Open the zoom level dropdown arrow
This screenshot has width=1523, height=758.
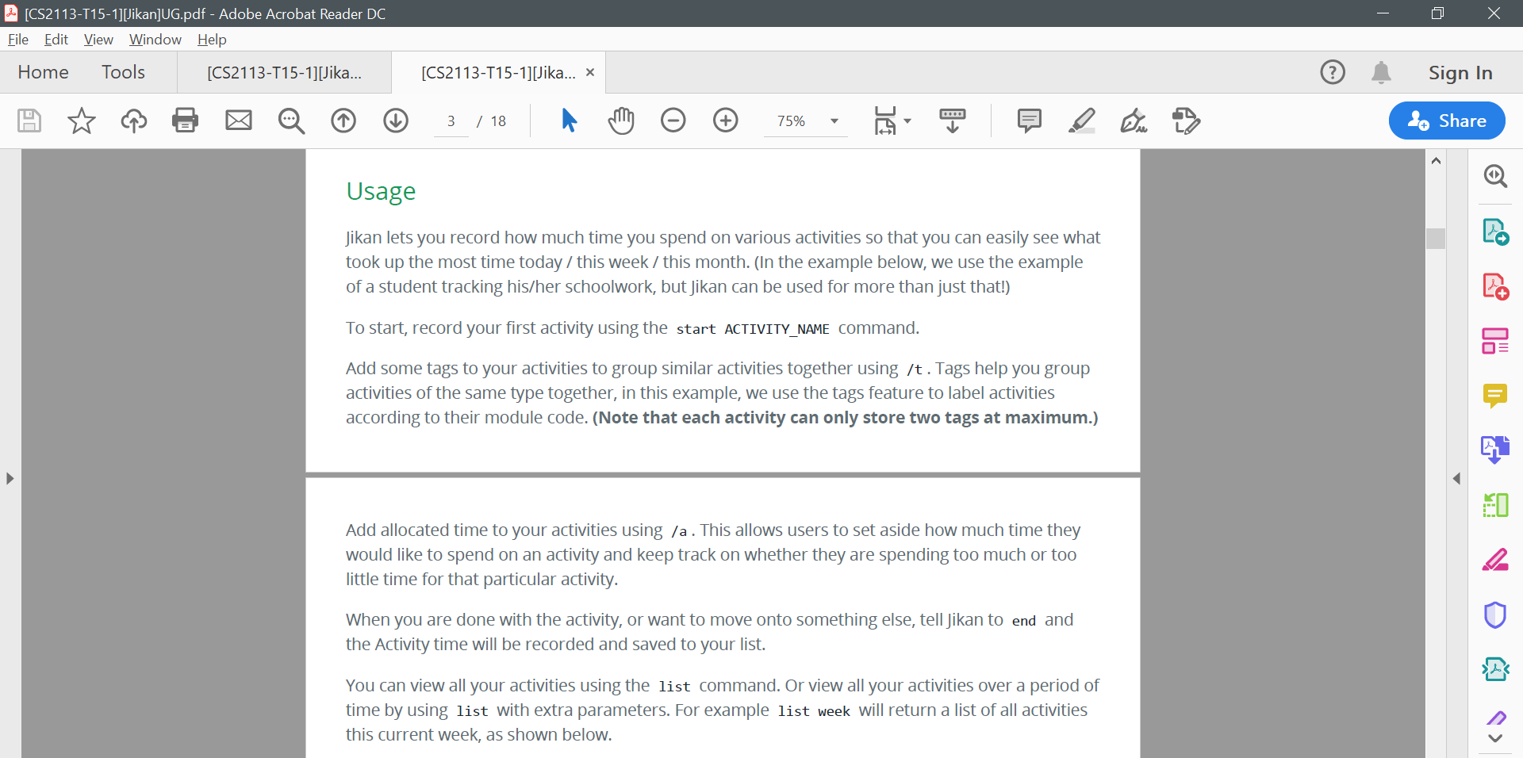834,121
